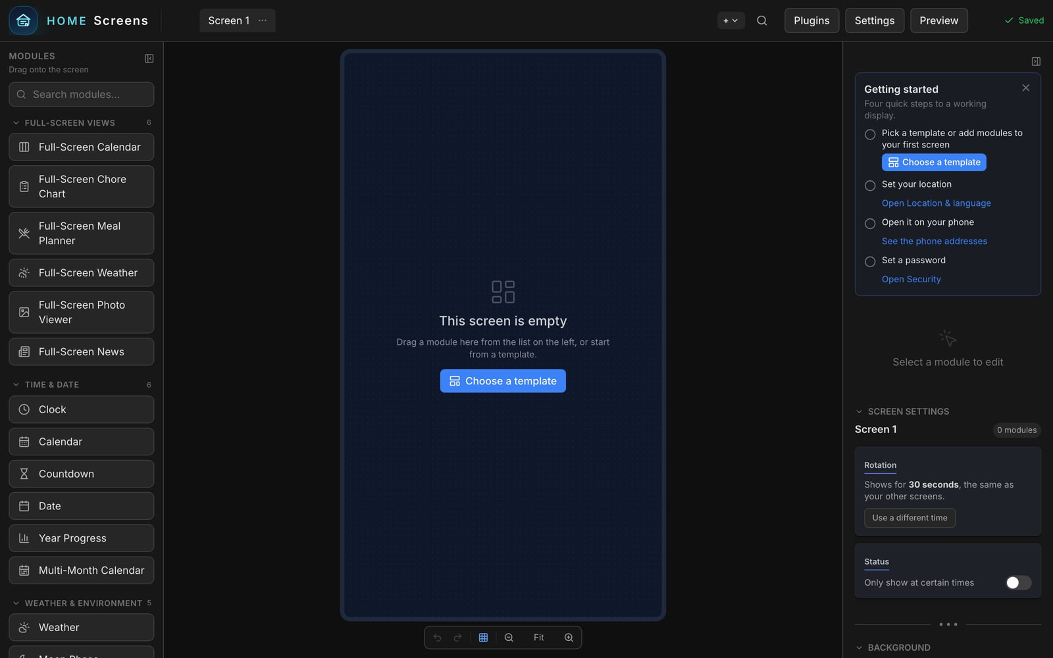Image resolution: width=1053 pixels, height=658 pixels.
Task: Check off 'Set a password' step circle
Action: [x=870, y=262]
